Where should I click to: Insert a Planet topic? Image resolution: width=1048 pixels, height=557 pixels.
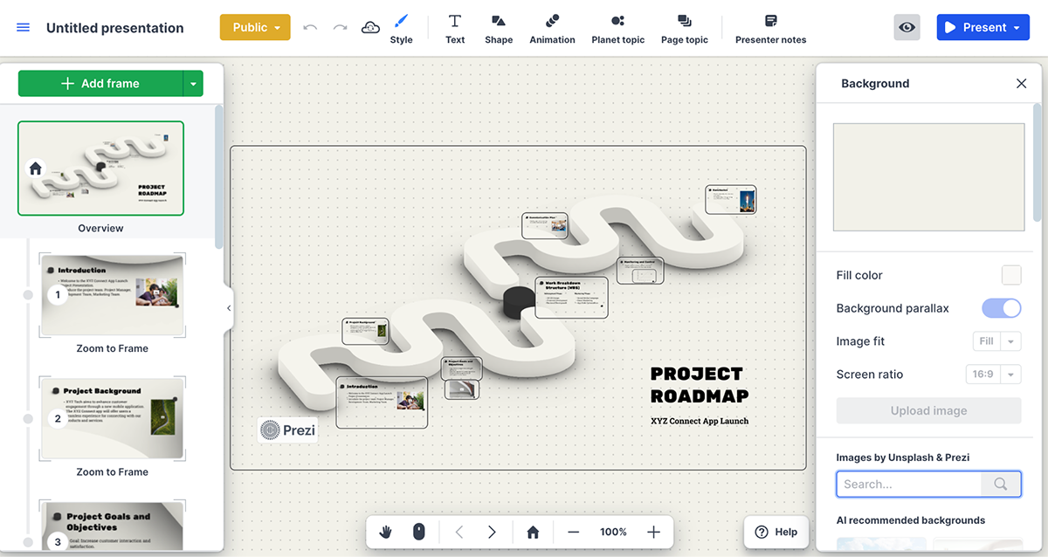click(x=617, y=27)
